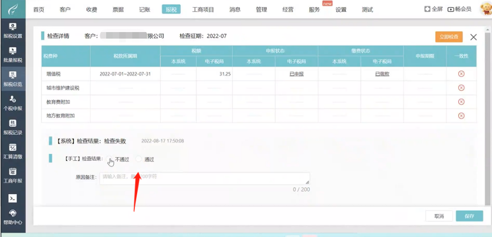
Task: Select 个税申报 sidebar icon
Action: pos(13,102)
